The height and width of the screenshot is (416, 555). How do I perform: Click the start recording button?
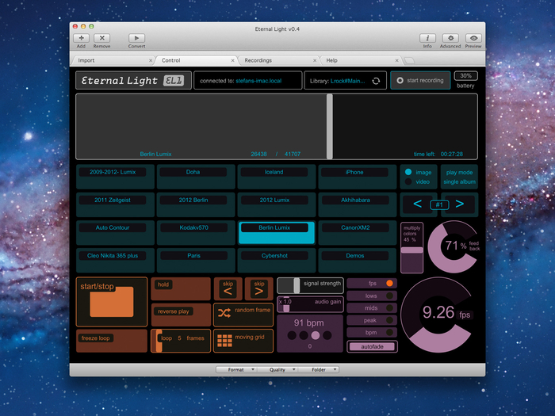420,80
